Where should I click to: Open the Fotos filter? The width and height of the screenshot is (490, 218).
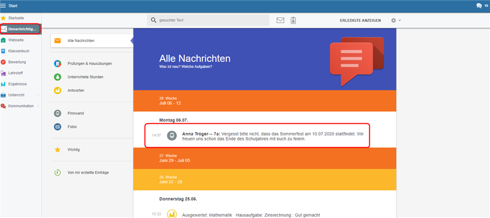pos(72,127)
